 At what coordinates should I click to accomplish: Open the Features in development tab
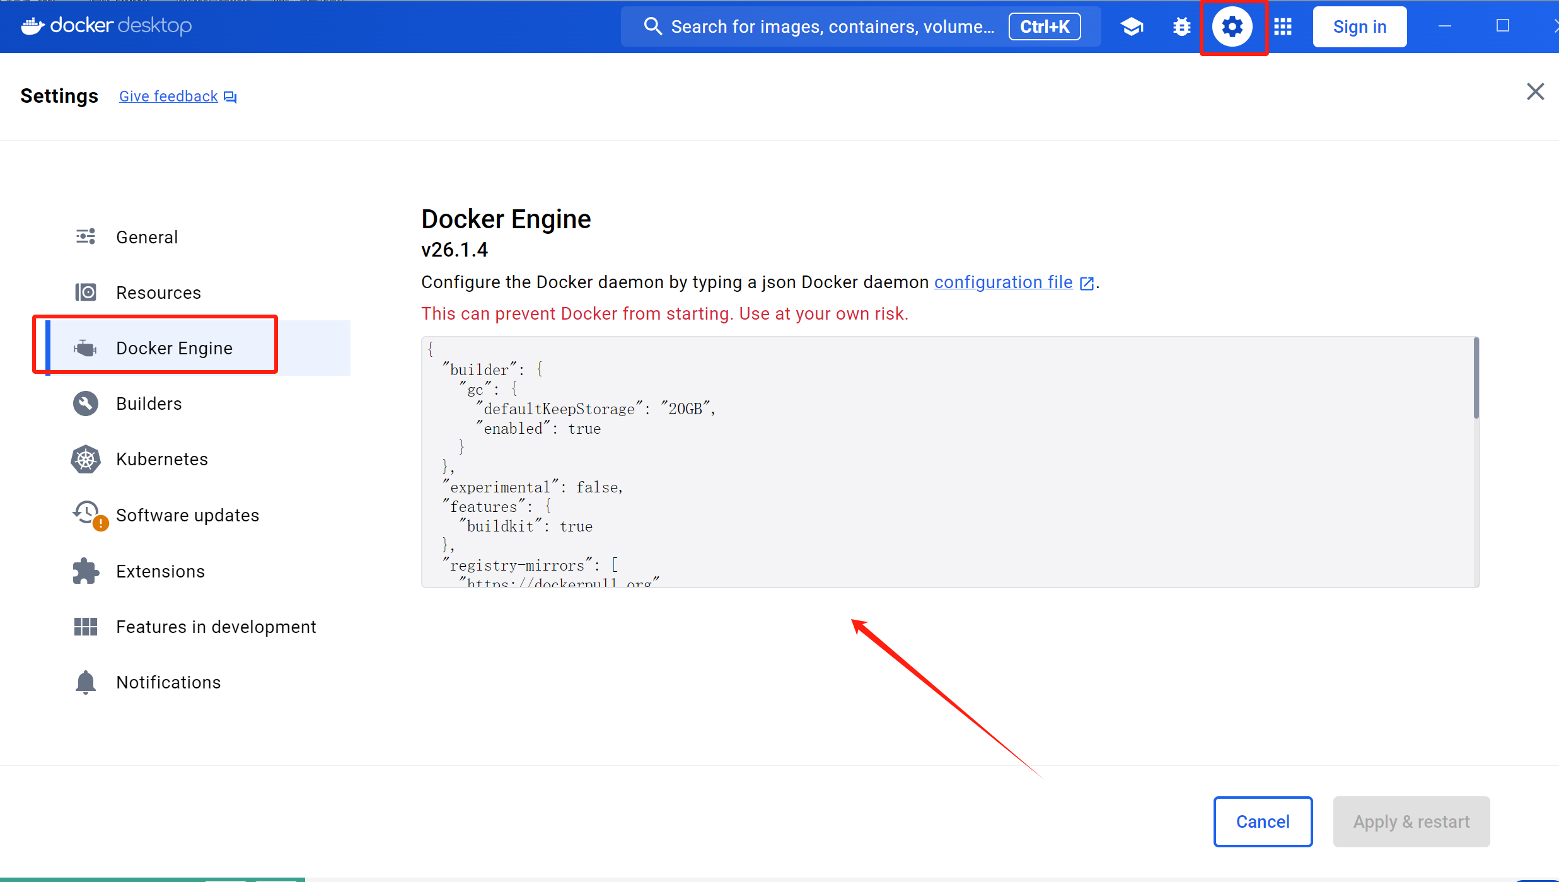(199, 627)
